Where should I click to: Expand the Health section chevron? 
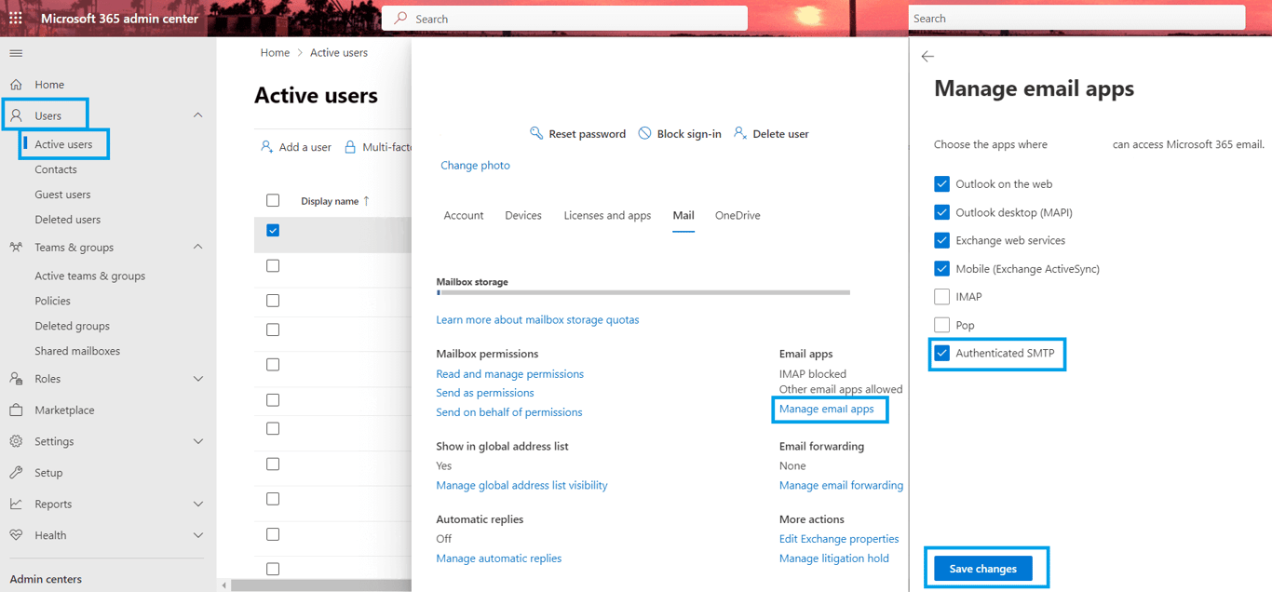(197, 535)
